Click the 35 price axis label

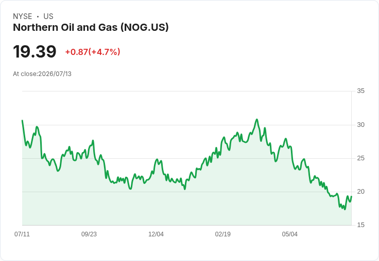pyautogui.click(x=360, y=91)
